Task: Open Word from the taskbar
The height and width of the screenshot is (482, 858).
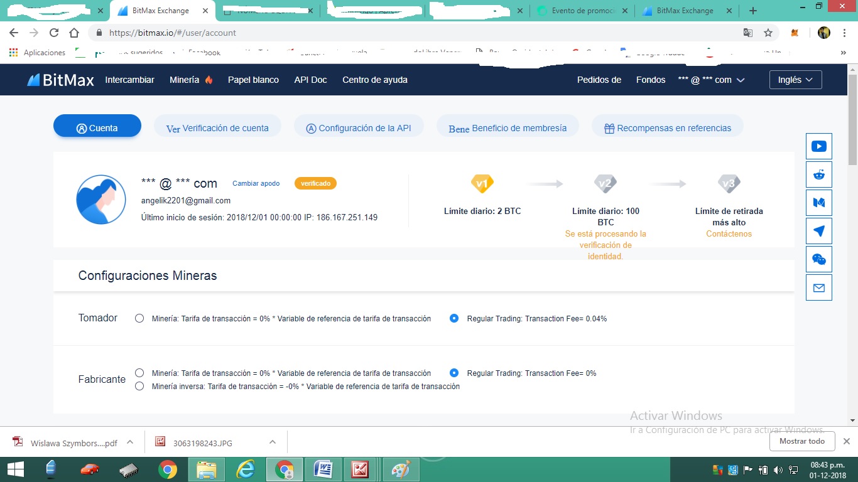Action: coord(323,469)
